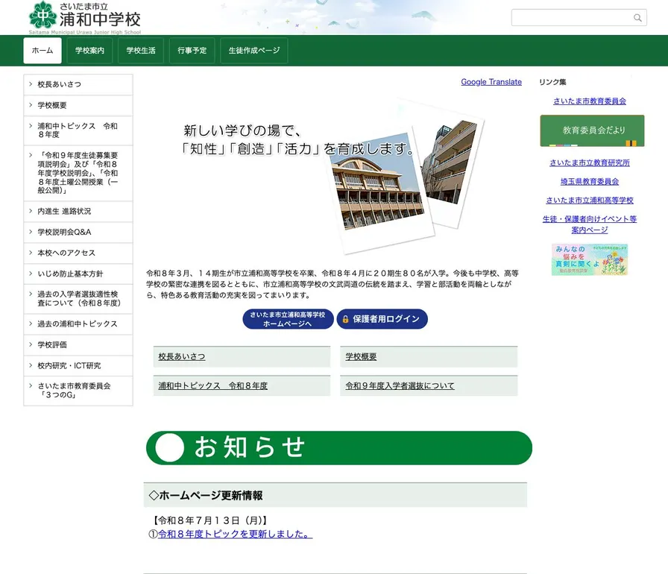Viewport: 668px width, 574px height.
Task: Open the 埼玉県教育委員会 link
Action: 590,182
